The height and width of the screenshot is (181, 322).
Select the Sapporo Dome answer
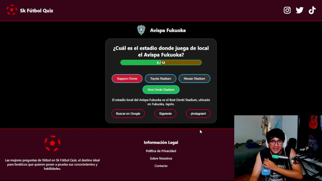127,79
